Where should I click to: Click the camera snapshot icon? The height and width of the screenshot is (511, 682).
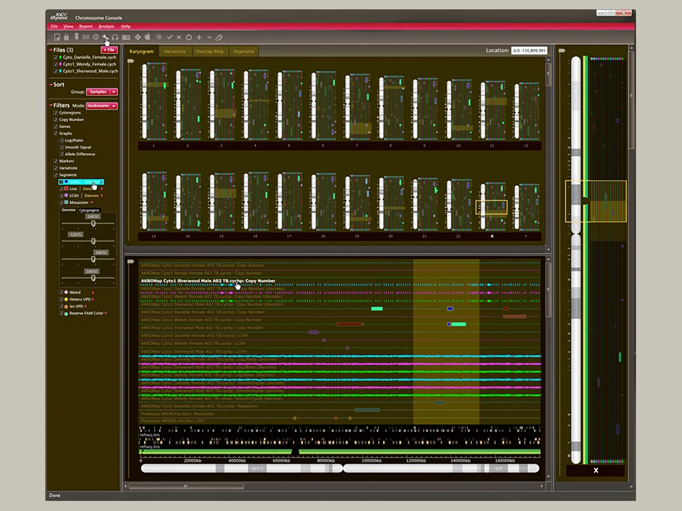pyautogui.click(x=126, y=37)
